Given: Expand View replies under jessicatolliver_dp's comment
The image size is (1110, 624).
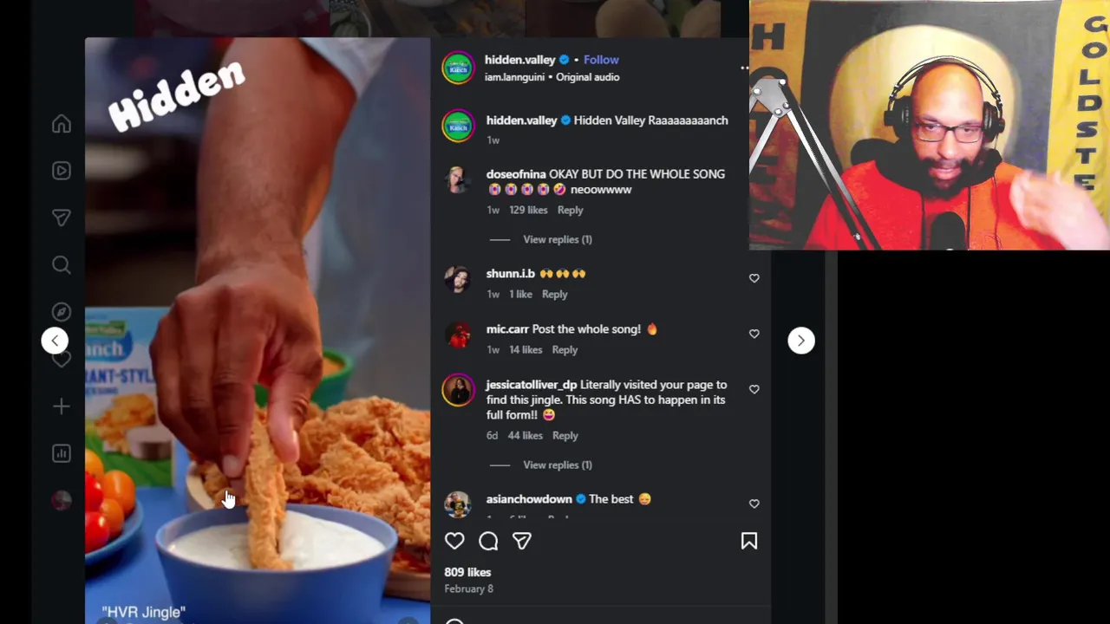Looking at the screenshot, I should coord(558,465).
